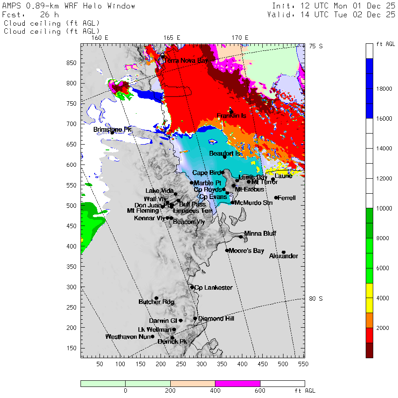
Task: Select the '160 E' longitude label
Action: point(100,38)
